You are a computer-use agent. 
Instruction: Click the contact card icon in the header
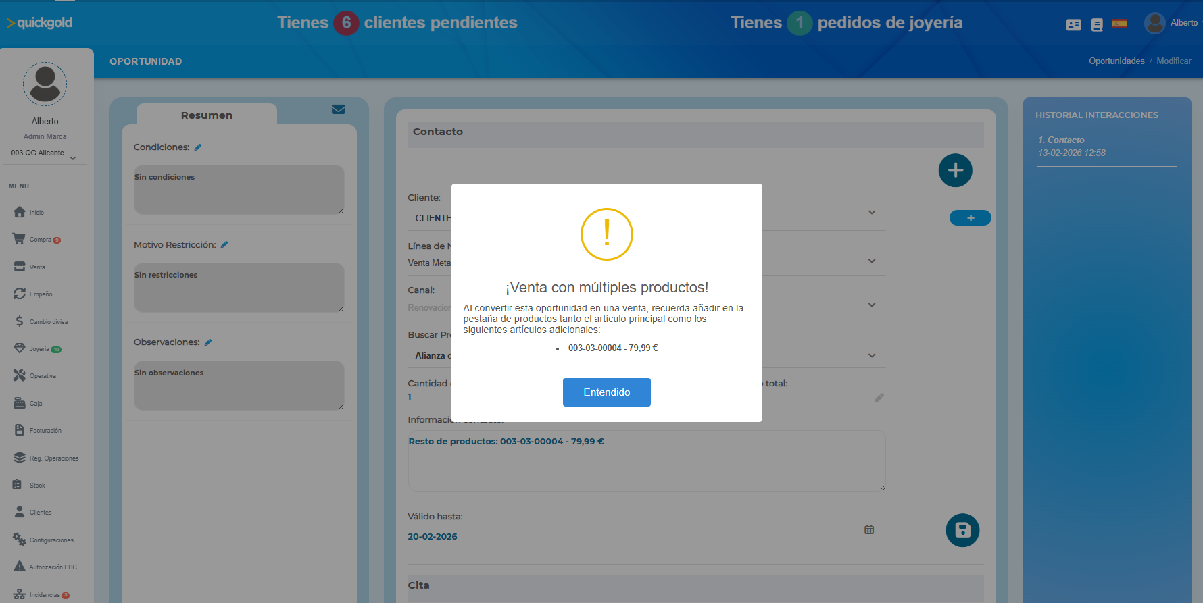[x=1073, y=25]
